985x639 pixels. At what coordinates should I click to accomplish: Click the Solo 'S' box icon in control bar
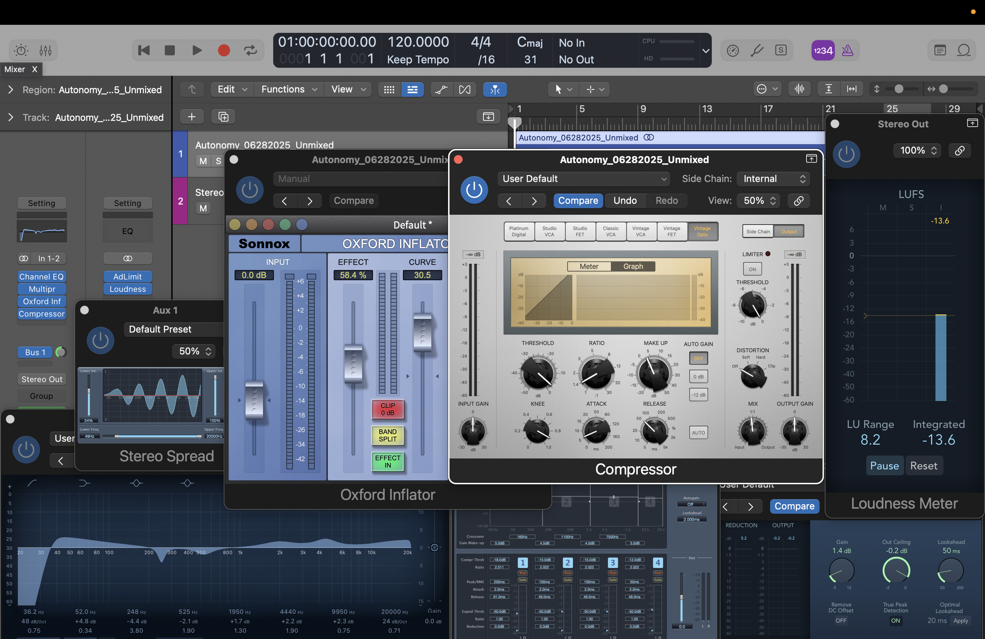(781, 50)
